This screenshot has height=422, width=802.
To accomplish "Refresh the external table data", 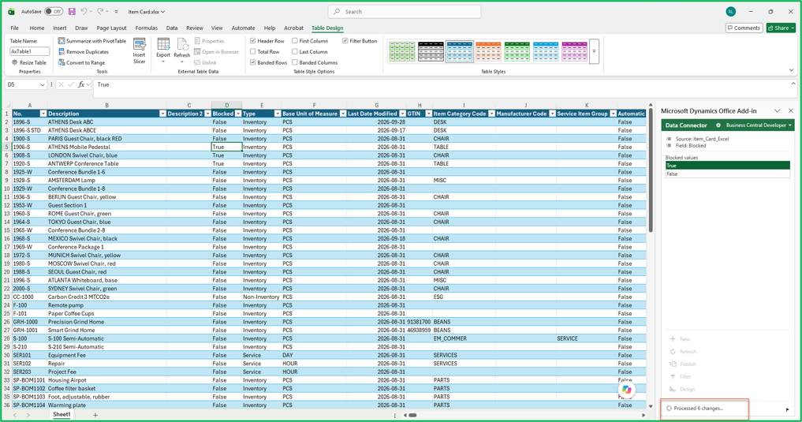I will [181, 51].
